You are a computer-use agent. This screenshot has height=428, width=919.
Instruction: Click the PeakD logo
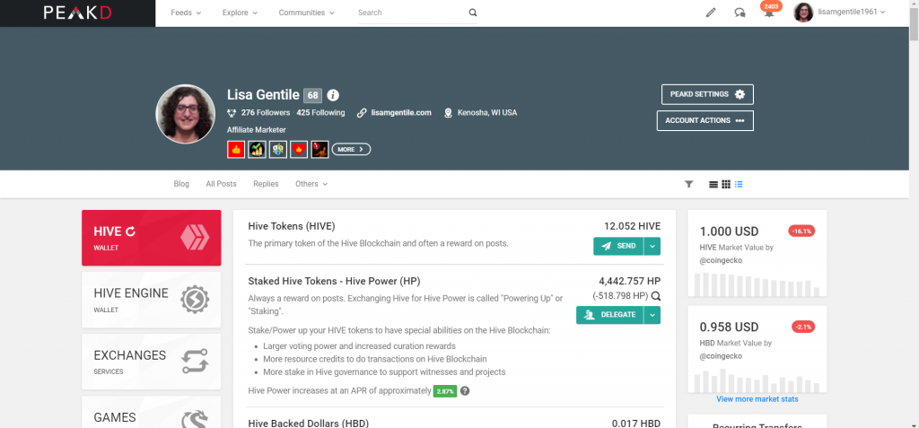coord(77,13)
